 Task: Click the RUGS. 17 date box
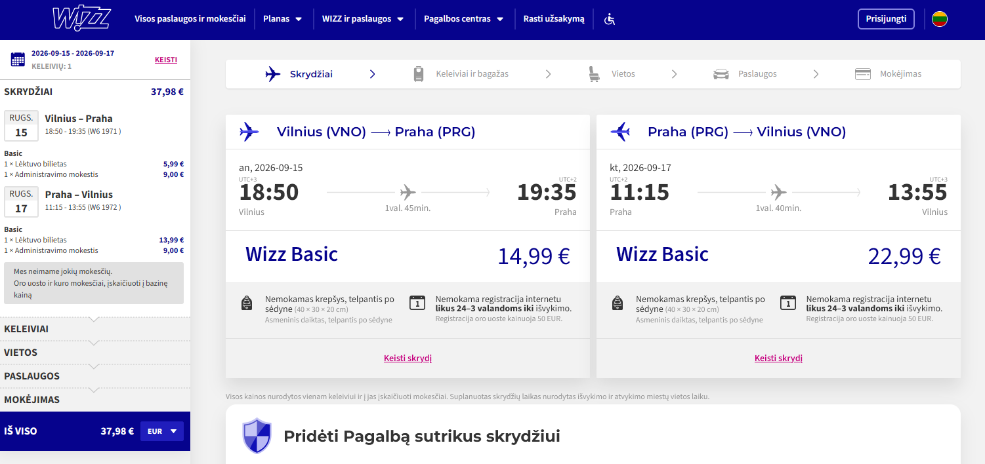(21, 202)
